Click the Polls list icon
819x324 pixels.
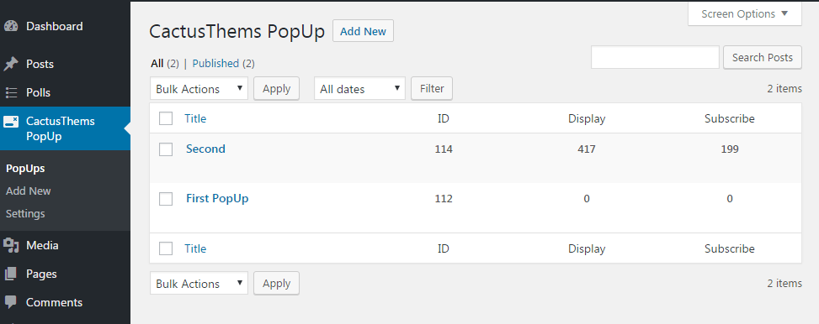(10, 92)
